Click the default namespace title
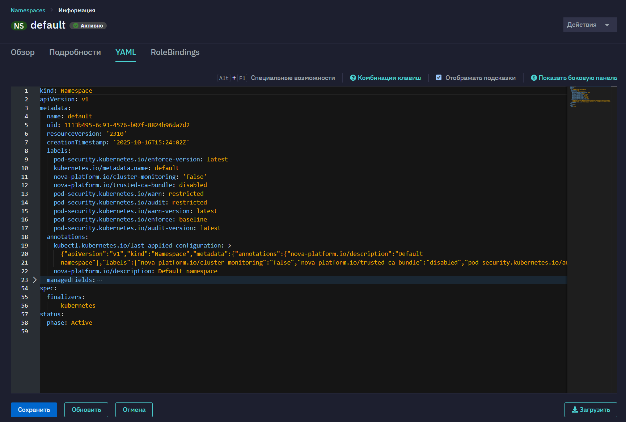The width and height of the screenshot is (626, 422). click(x=48, y=25)
